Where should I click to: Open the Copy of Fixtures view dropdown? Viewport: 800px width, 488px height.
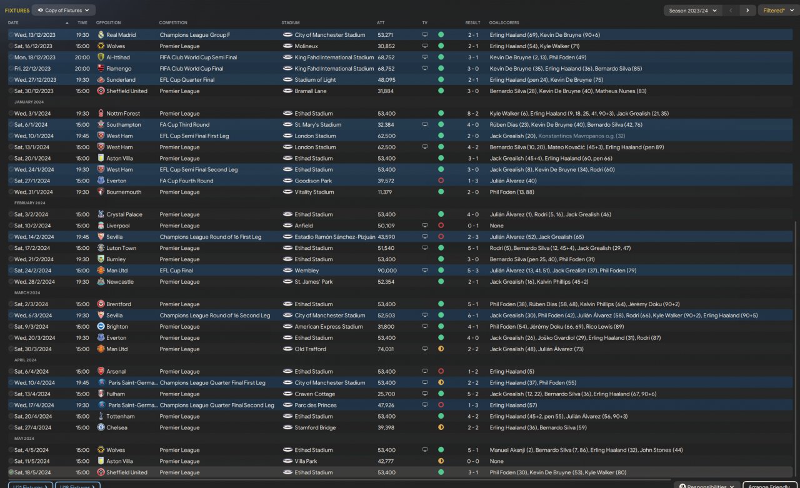63,11
